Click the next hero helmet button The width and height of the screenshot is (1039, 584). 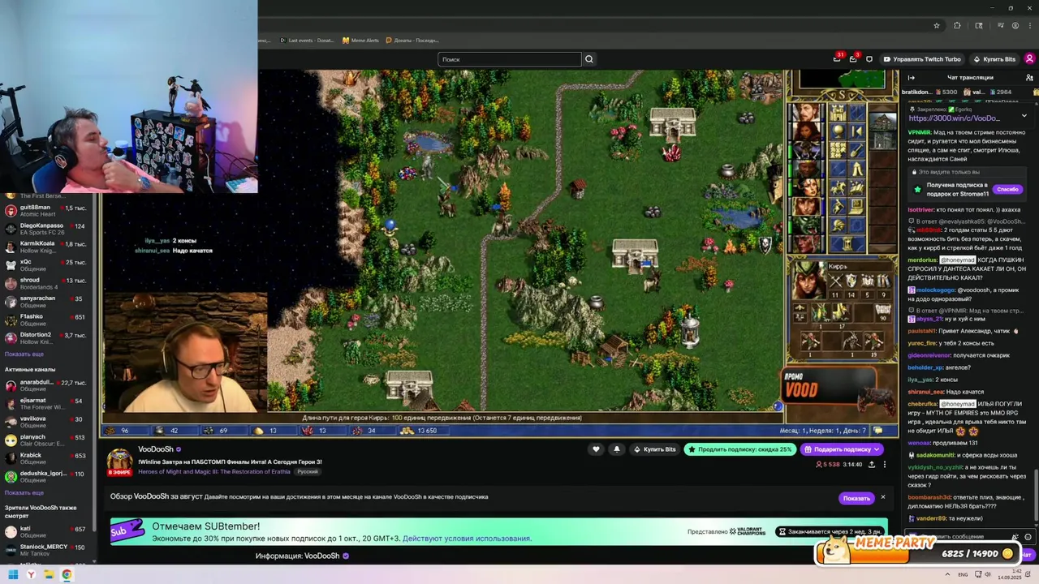[x=838, y=225]
